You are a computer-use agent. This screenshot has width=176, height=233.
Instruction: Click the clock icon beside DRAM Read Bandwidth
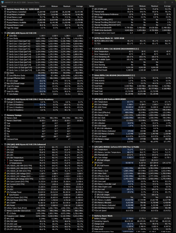pyautogui.click(x=93, y=28)
